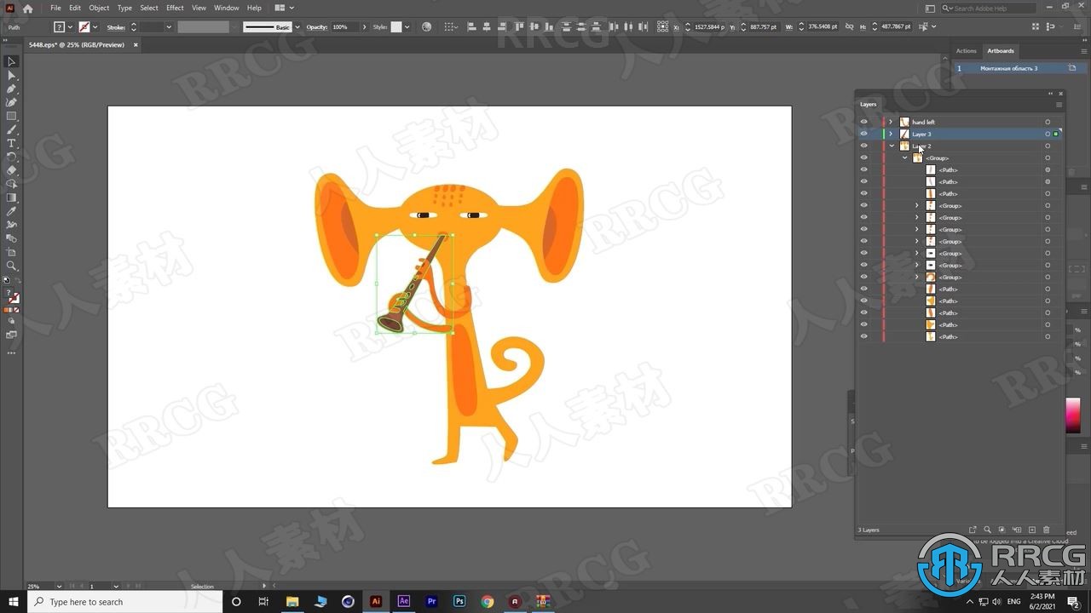Click target circle for Layer 2
Viewport: 1091px width, 613px height.
1048,146
